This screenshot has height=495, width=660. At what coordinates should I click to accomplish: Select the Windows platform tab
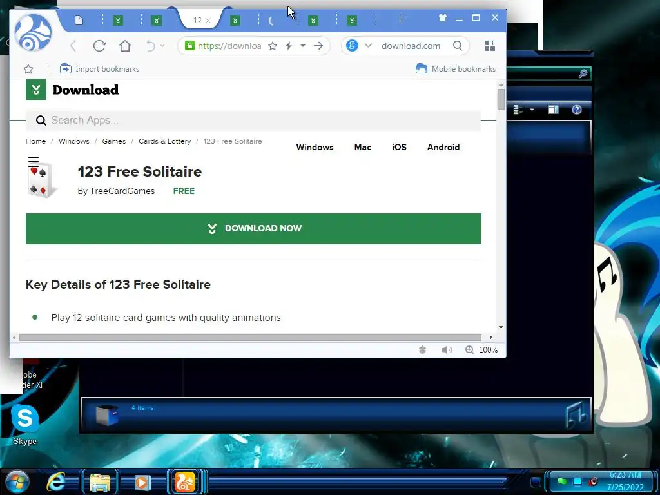click(x=315, y=147)
